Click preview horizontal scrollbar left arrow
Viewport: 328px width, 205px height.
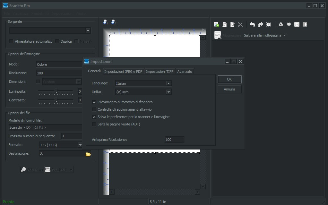coord(112,192)
